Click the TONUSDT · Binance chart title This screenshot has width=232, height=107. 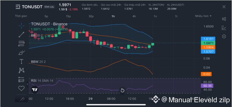pos(49,24)
